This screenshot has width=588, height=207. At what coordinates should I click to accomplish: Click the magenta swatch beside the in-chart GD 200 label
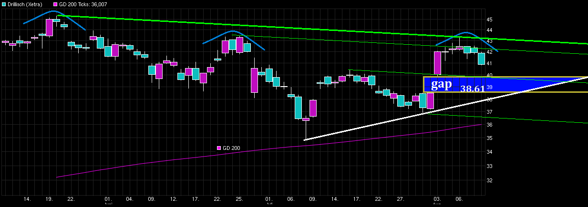pos(219,148)
